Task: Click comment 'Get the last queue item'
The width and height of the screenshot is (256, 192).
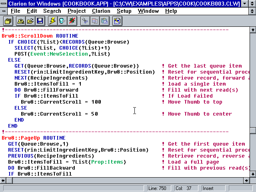Action: point(205,66)
